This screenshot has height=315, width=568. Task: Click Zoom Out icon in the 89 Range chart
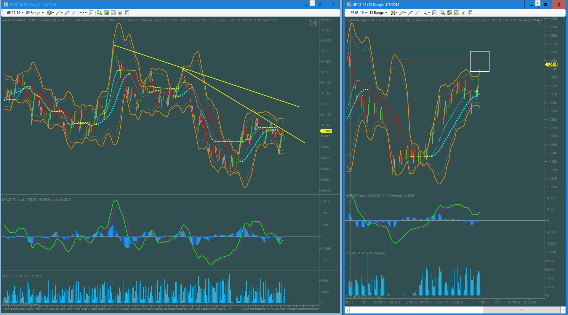[73, 13]
